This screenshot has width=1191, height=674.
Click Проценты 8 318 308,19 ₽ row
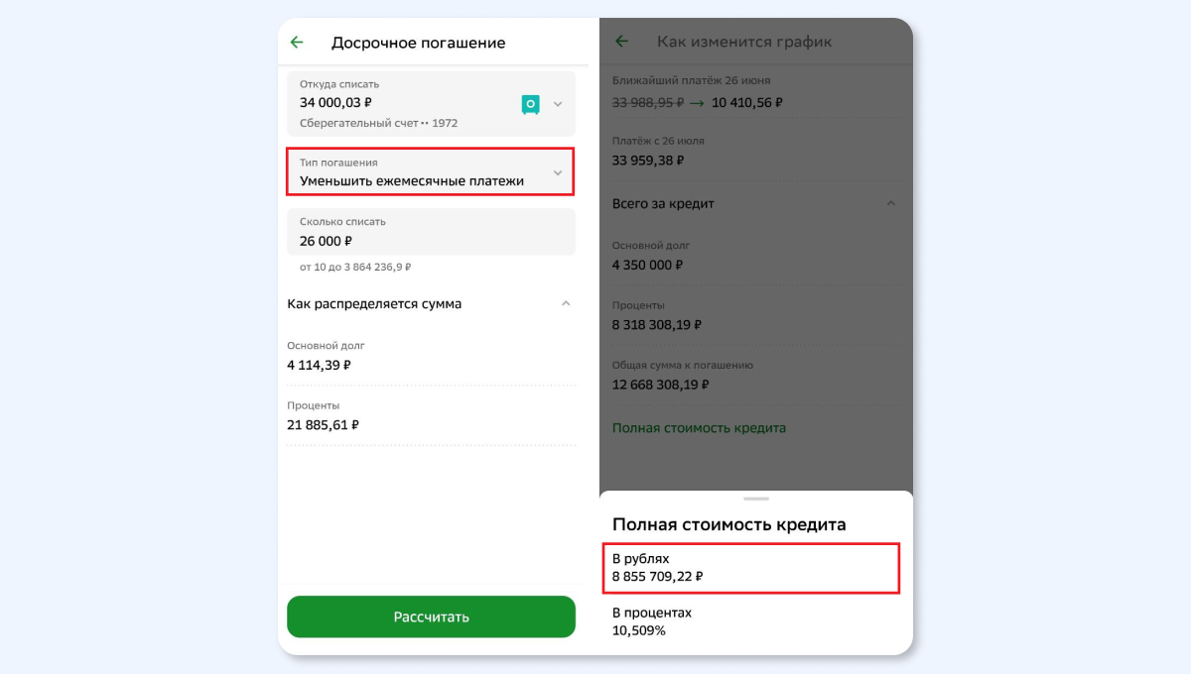[754, 315]
